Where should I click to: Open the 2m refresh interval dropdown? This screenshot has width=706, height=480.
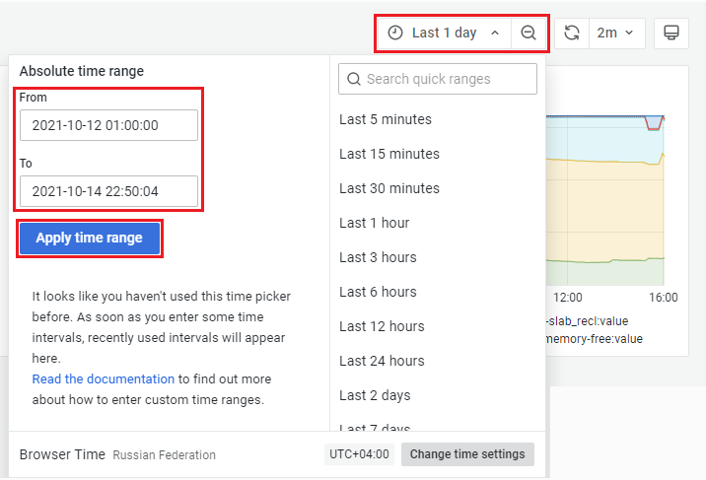coord(617,33)
